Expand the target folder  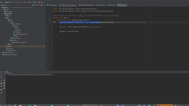[5, 47]
